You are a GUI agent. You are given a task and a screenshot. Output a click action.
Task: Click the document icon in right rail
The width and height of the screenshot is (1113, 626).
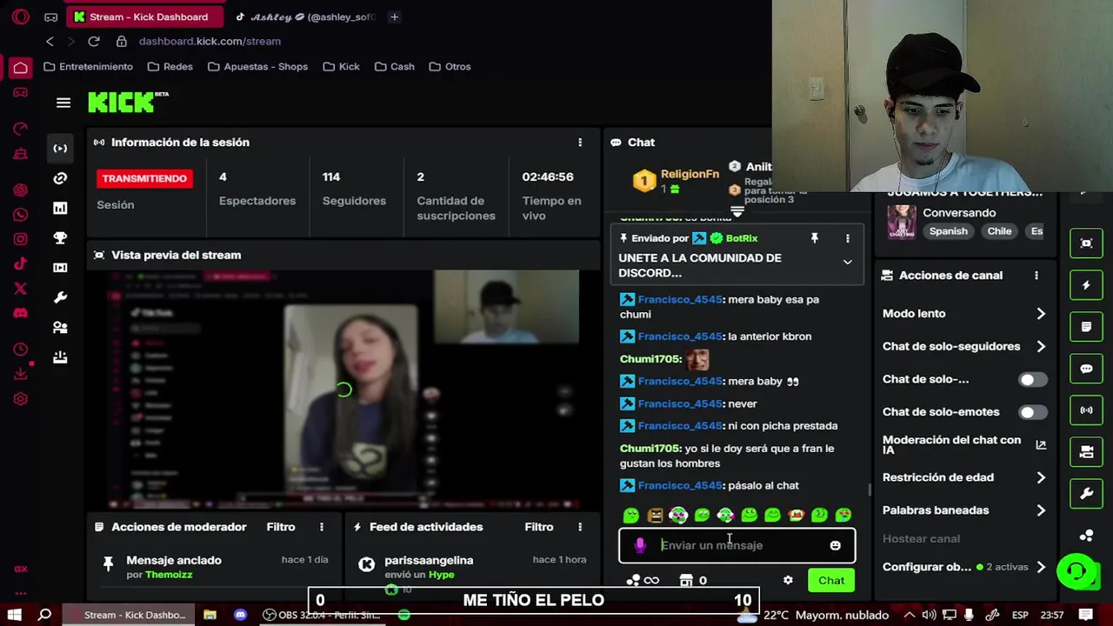(x=1086, y=327)
